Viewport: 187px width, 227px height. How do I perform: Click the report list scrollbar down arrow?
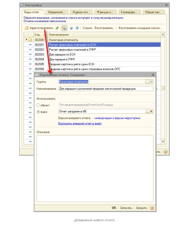(x=163, y=142)
